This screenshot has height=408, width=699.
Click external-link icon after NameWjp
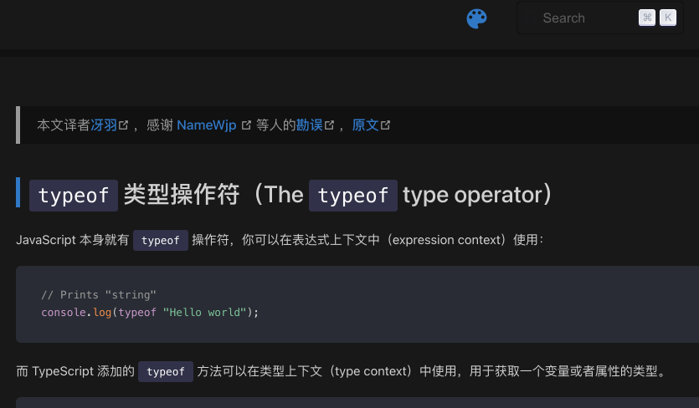point(246,125)
